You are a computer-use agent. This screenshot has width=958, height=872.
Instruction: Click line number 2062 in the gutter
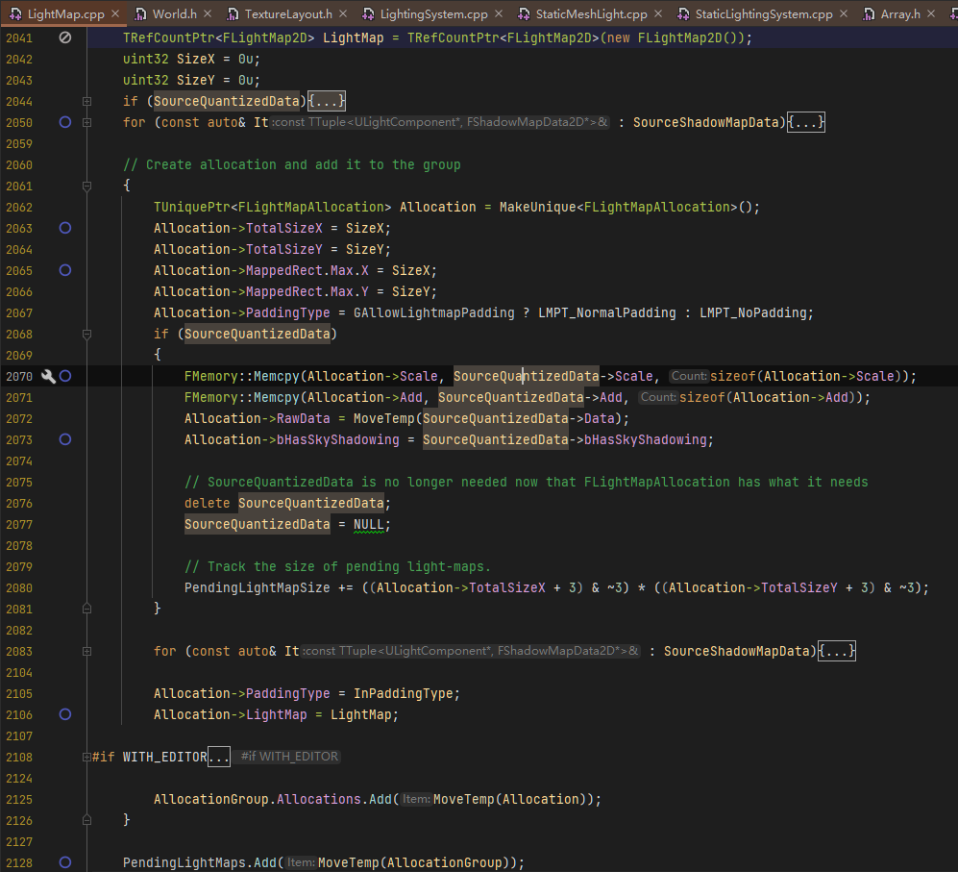click(x=19, y=208)
